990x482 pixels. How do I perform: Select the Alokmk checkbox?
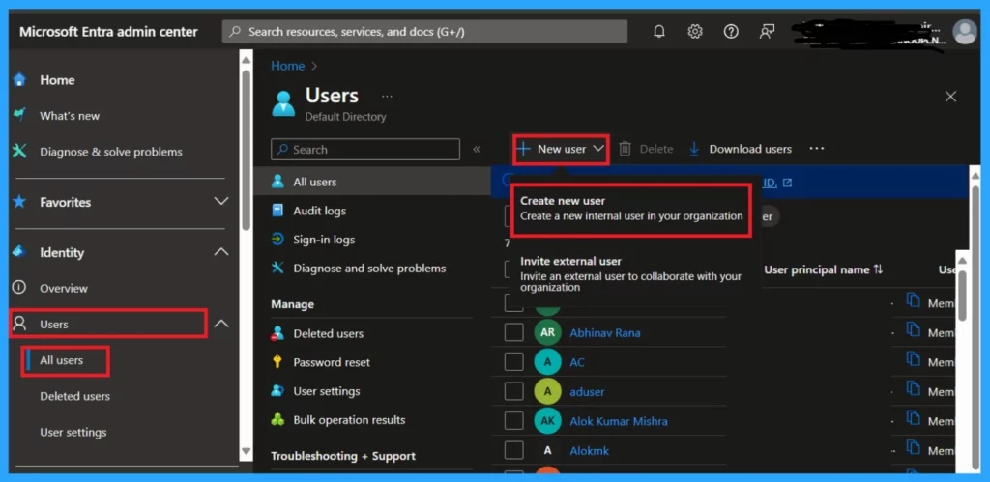[x=514, y=450]
